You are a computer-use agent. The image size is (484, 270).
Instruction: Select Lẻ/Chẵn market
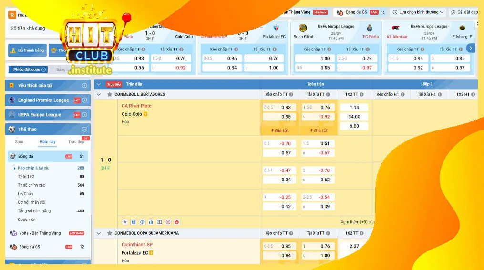(25, 194)
